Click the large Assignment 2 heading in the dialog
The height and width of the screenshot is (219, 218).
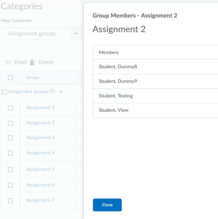click(x=119, y=29)
